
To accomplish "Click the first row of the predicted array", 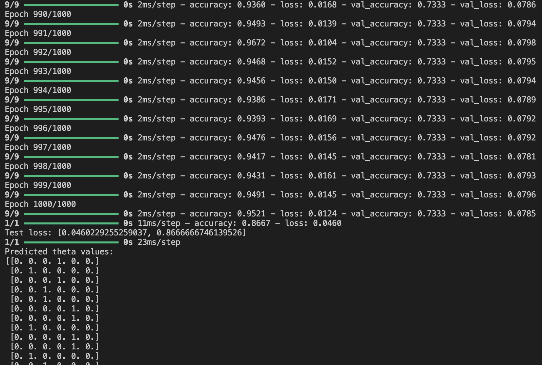I will point(52,261).
